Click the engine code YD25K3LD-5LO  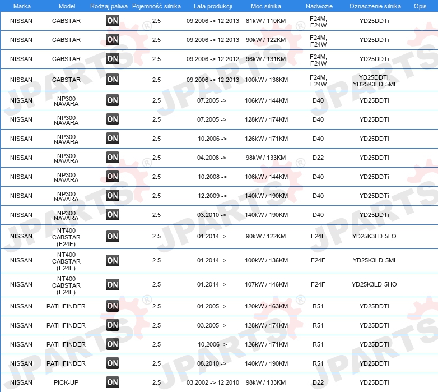[x=374, y=236]
